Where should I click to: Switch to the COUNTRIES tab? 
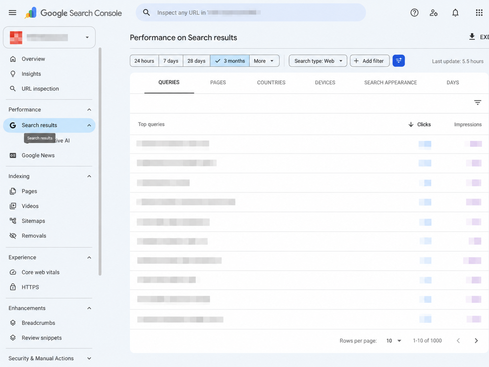(x=271, y=82)
